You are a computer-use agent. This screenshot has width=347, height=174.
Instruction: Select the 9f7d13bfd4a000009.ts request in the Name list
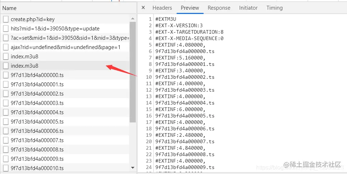[x=37, y=159]
